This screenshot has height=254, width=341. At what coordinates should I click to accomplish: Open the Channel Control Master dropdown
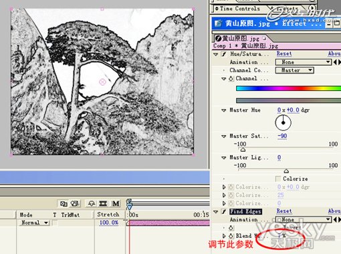(295, 70)
